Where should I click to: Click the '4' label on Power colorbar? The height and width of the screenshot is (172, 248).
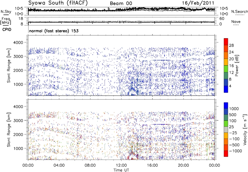[230, 86]
